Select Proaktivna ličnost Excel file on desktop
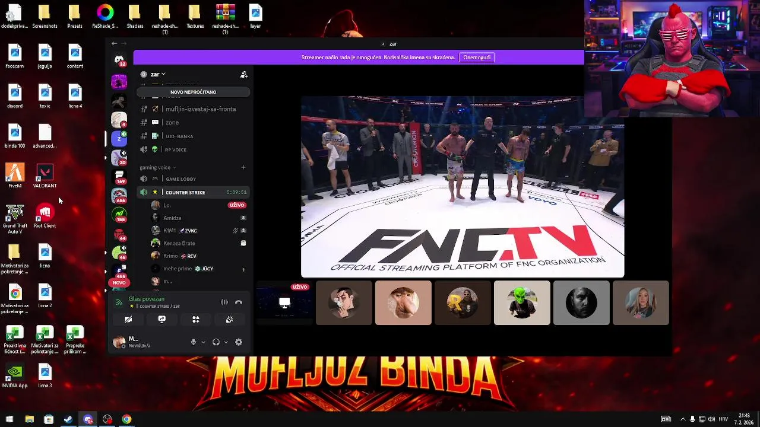The height and width of the screenshot is (427, 760). coord(15,339)
